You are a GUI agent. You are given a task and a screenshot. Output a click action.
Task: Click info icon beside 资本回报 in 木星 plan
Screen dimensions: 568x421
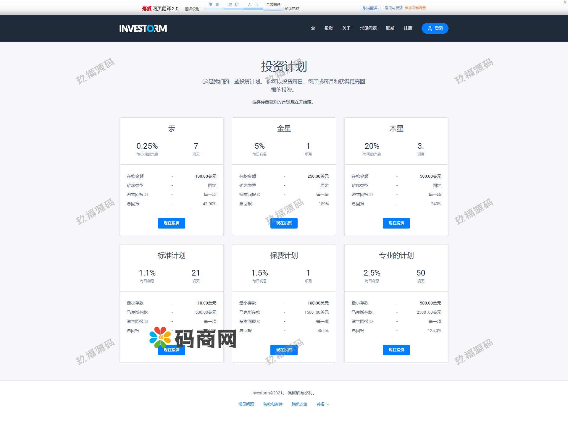coord(371,195)
